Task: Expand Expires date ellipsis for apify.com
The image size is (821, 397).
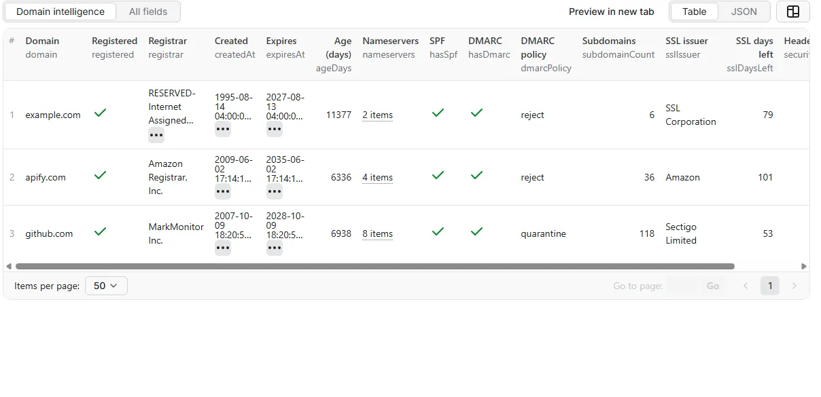Action: click(275, 192)
